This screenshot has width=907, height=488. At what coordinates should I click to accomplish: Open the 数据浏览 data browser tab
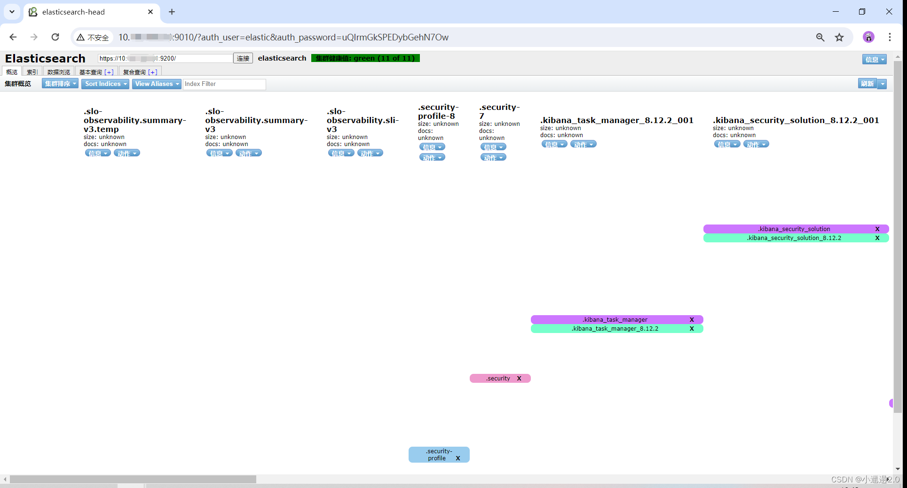pos(59,72)
